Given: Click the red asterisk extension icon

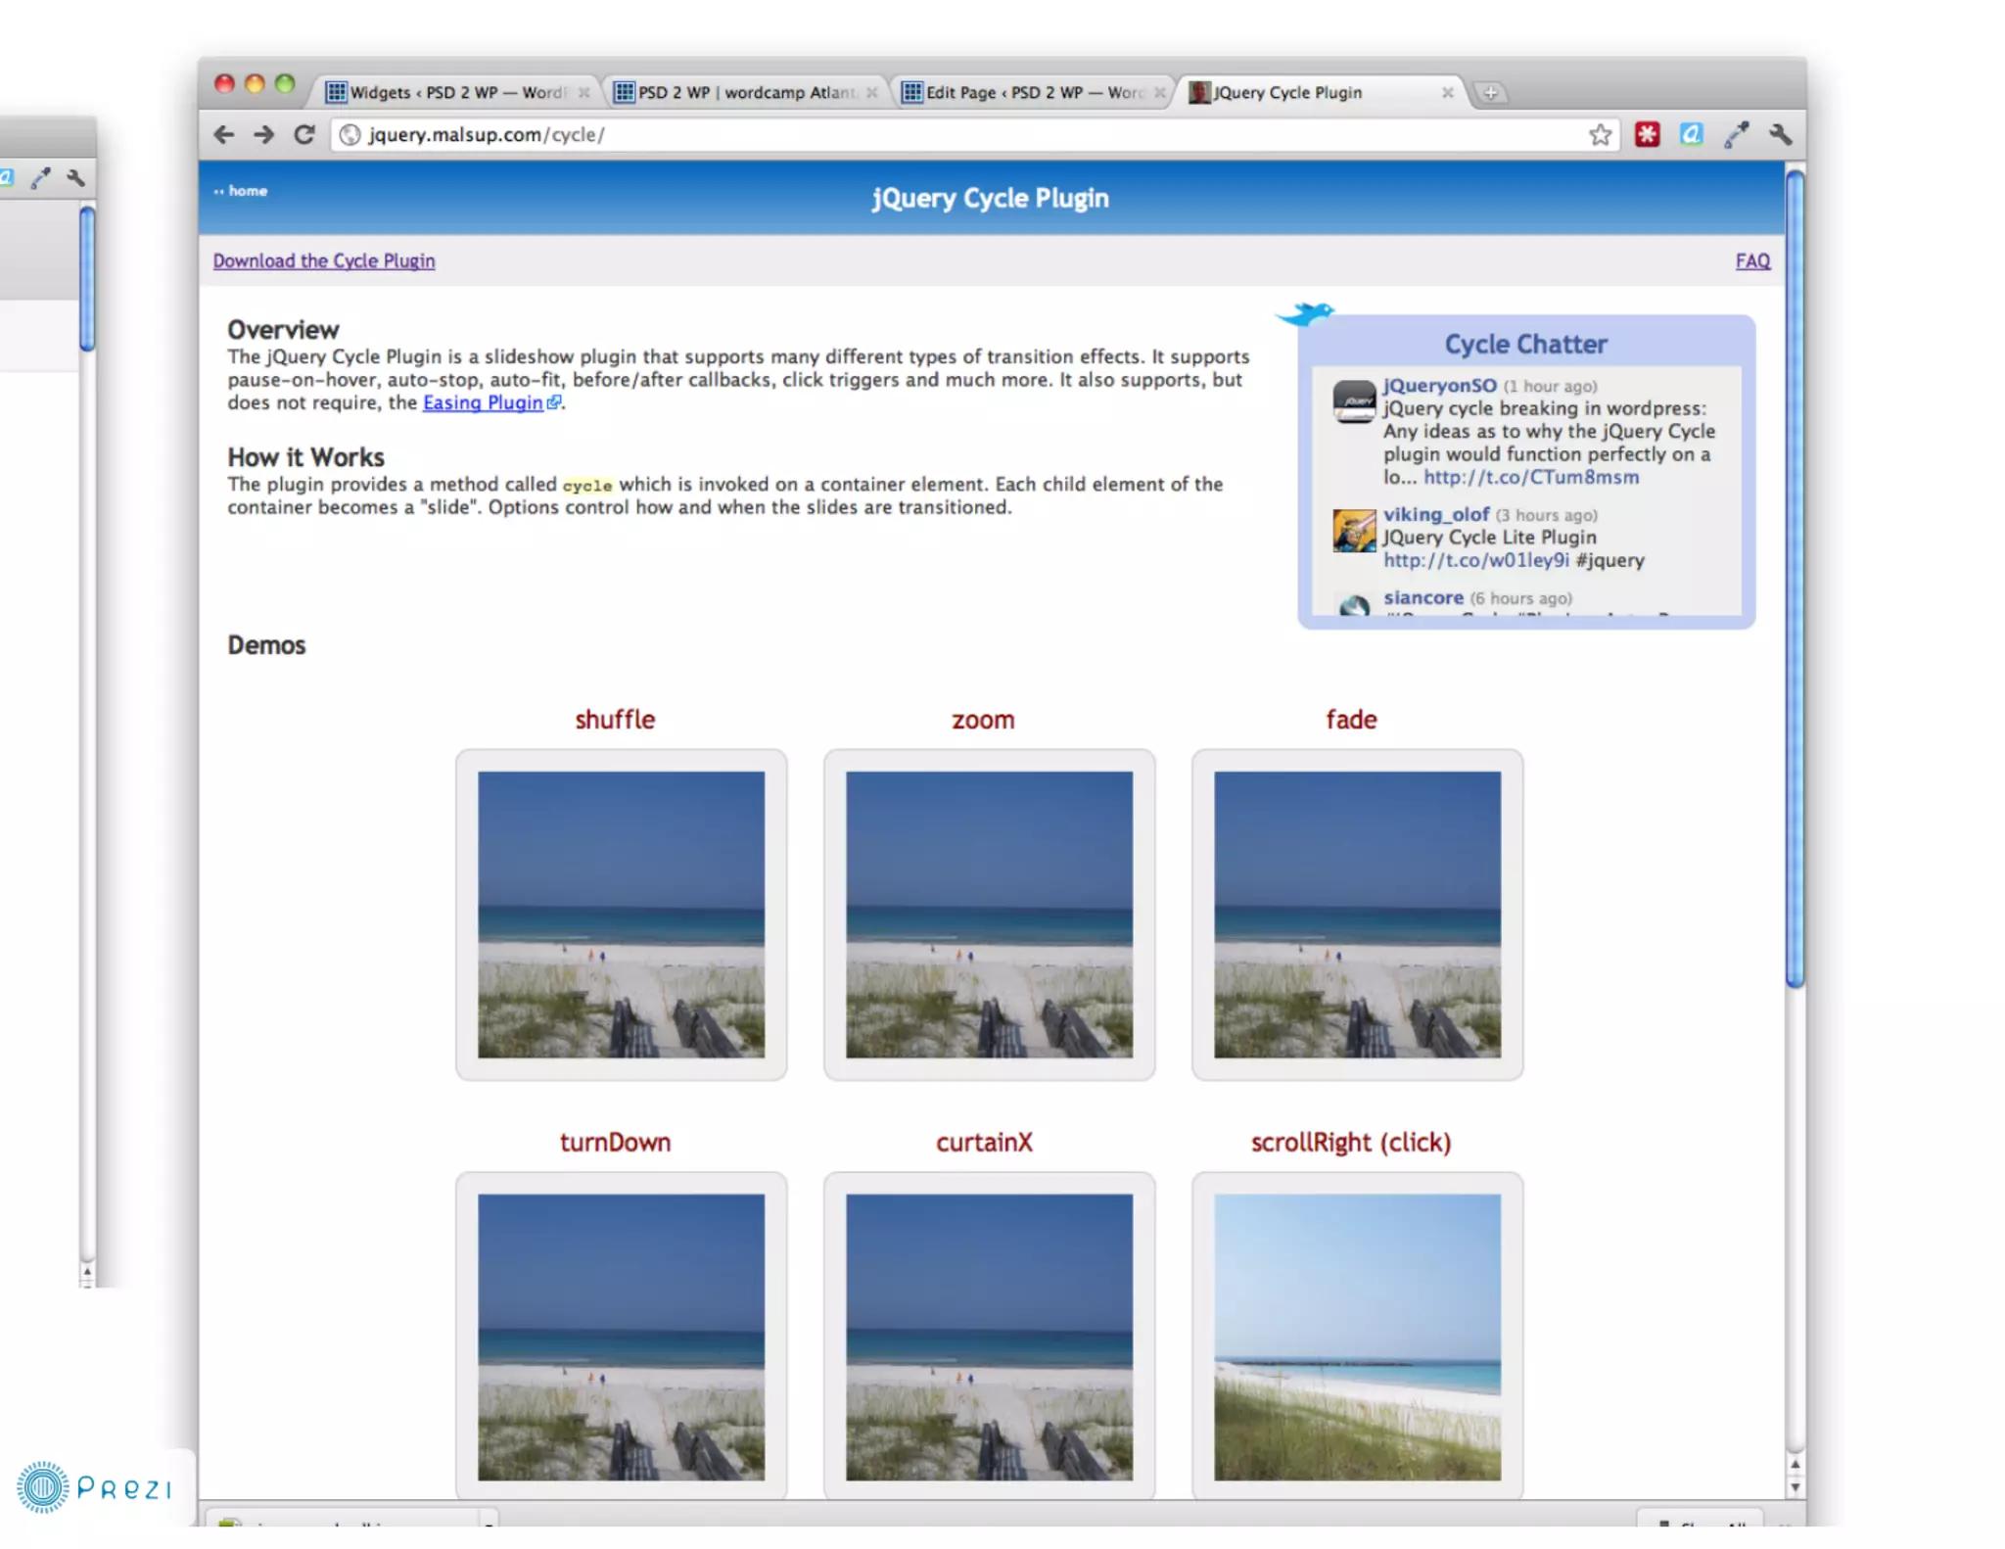Looking at the screenshot, I should click(1647, 134).
